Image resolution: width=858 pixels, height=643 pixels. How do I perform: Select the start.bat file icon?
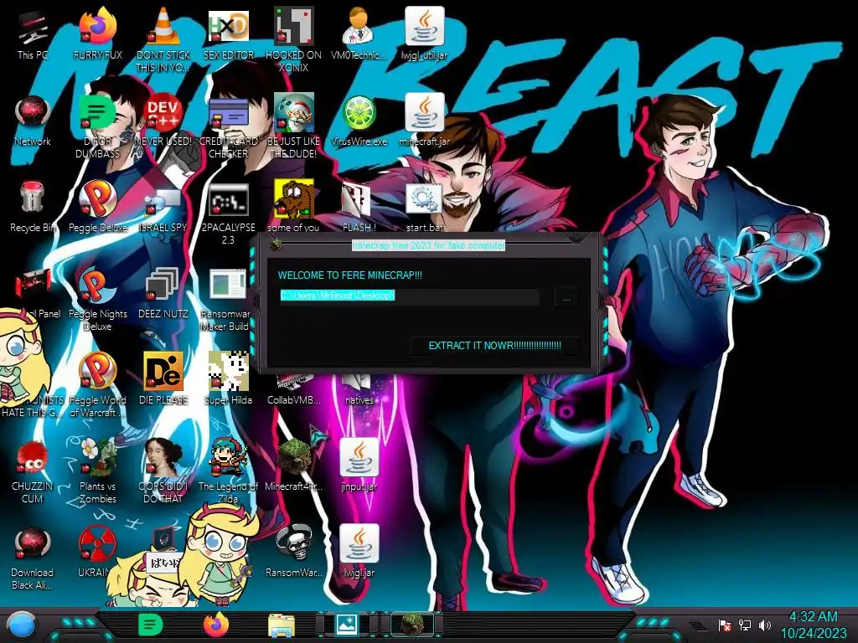(x=424, y=207)
